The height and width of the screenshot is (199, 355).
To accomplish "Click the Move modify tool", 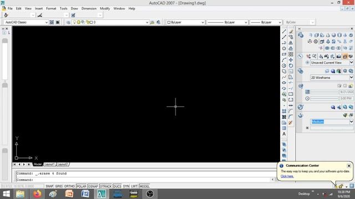I will tap(291, 60).
